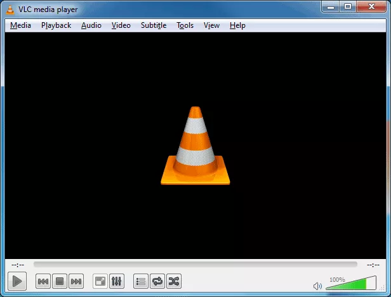
Task: Open the Media menu
Action: [x=20, y=25]
